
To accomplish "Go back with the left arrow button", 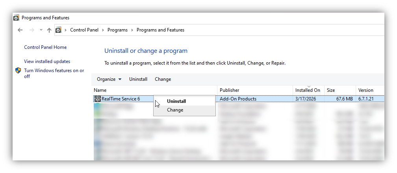I will point(20,30).
